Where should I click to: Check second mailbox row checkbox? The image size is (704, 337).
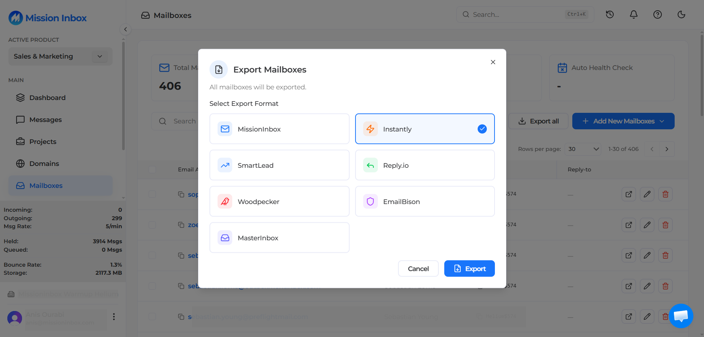152,225
